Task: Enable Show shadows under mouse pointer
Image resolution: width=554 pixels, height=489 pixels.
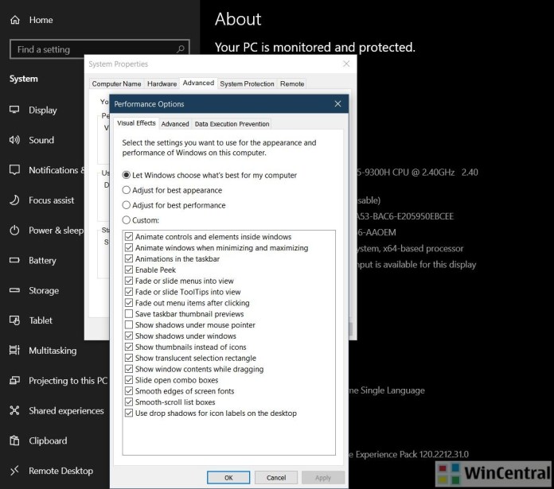Action: (x=129, y=324)
